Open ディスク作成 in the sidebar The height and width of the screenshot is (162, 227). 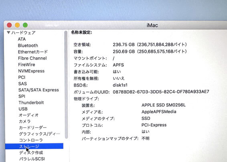click(x=31, y=153)
